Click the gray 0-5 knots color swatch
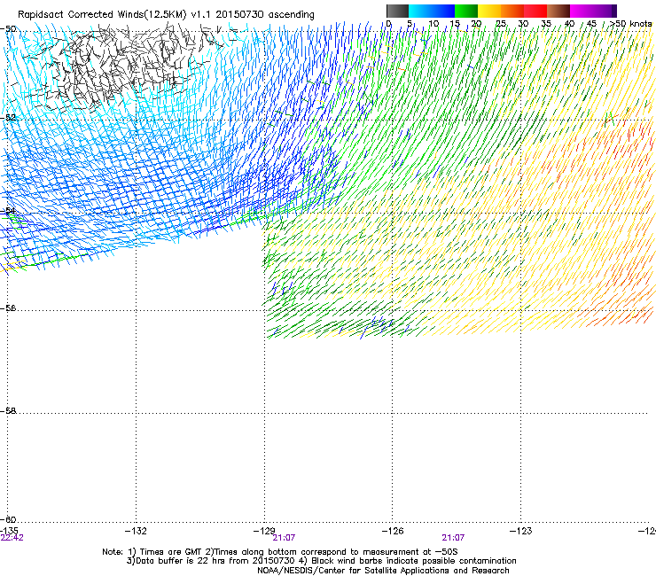656x576 pixels. click(x=397, y=11)
